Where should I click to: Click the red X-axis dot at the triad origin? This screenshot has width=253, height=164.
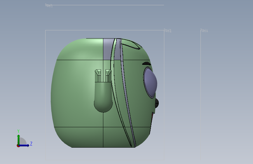point(18,146)
